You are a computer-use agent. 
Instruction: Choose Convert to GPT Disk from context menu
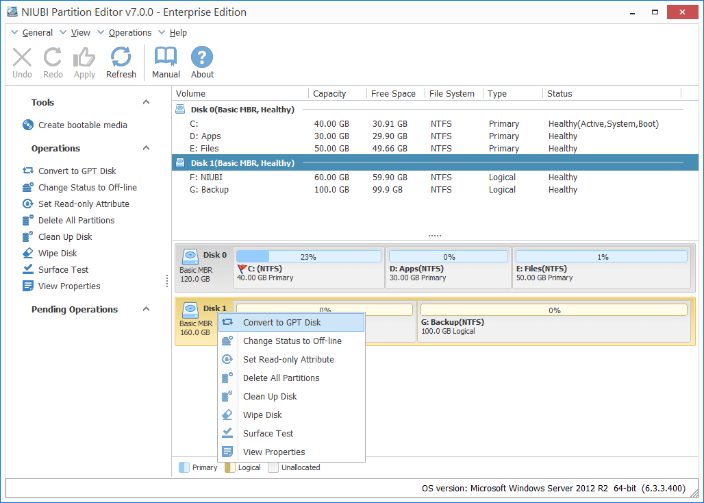pos(291,323)
